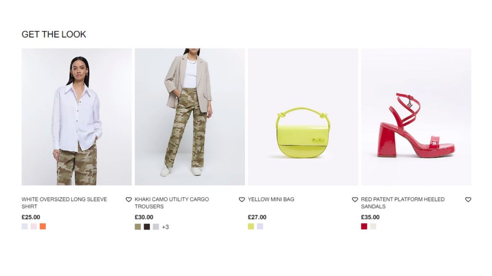Select yellow swatch for mini bag
Viewport: 492px width, 276px height.
[x=251, y=227]
